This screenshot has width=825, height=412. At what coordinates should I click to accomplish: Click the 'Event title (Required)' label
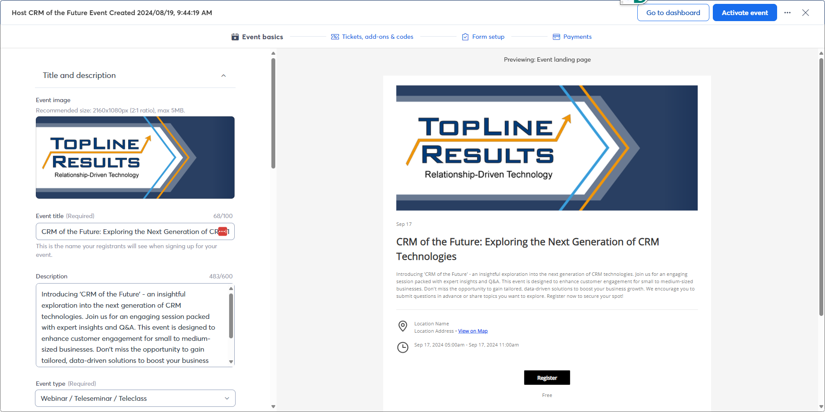[65, 216]
